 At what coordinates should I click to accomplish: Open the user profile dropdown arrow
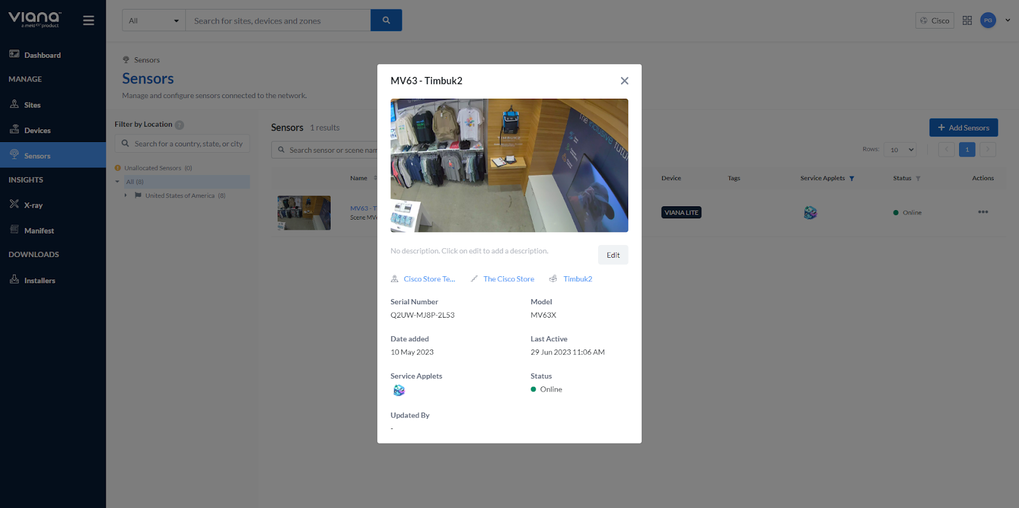[x=1008, y=20]
